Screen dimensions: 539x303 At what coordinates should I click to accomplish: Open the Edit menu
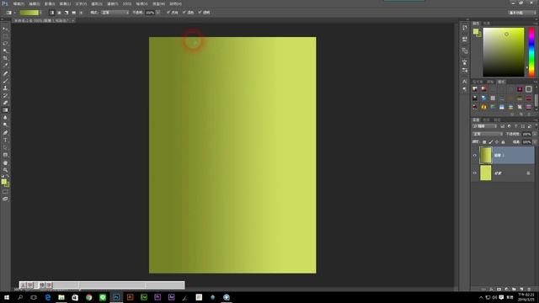point(35,3)
